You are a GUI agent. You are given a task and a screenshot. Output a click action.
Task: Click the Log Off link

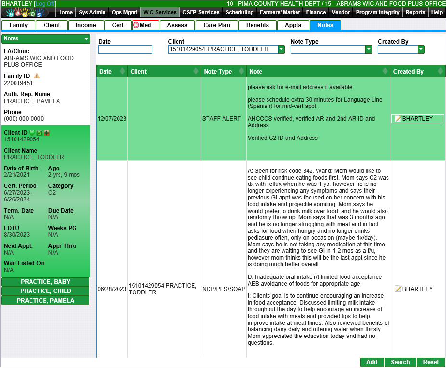tap(45, 3)
